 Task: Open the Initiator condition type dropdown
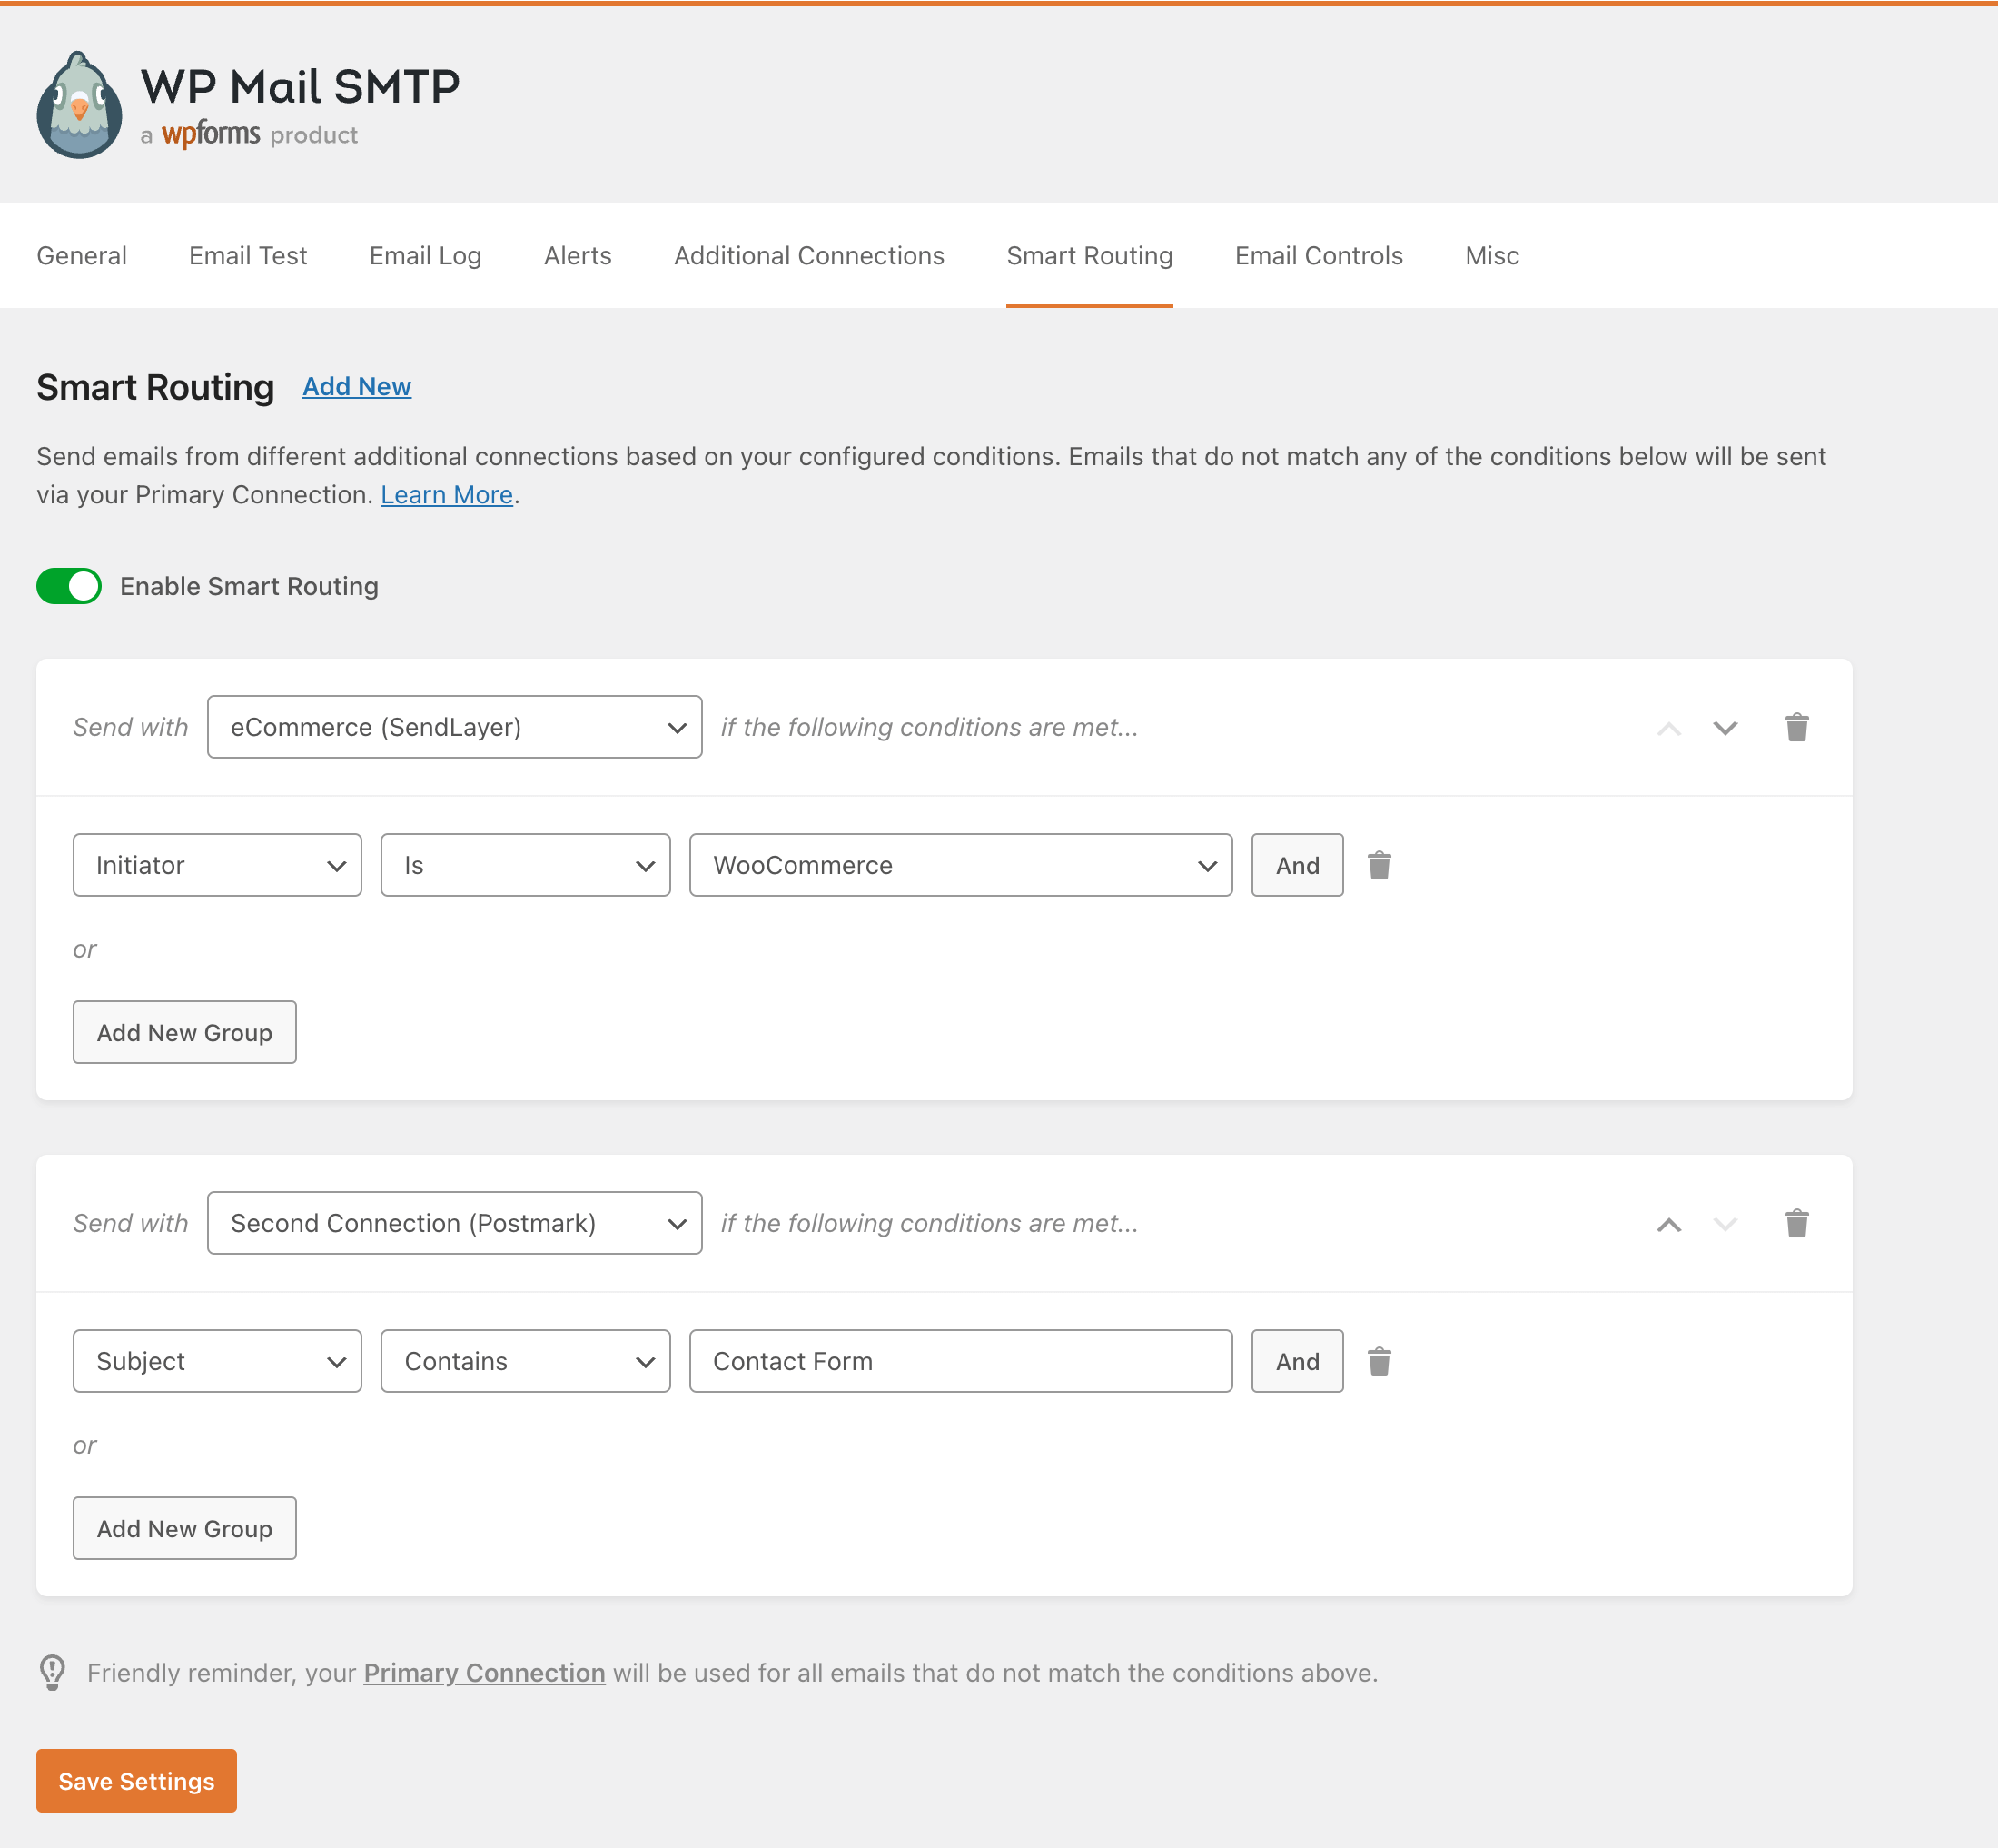[217, 865]
